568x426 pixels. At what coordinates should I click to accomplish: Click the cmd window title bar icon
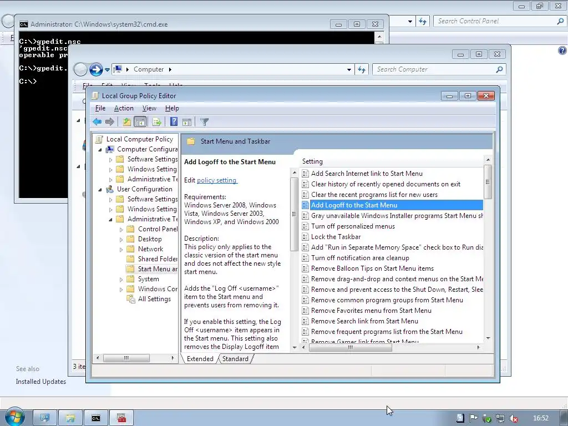(x=23, y=24)
